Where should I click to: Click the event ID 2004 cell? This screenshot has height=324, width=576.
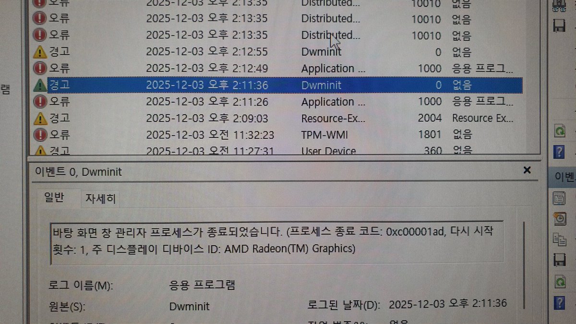tap(430, 118)
